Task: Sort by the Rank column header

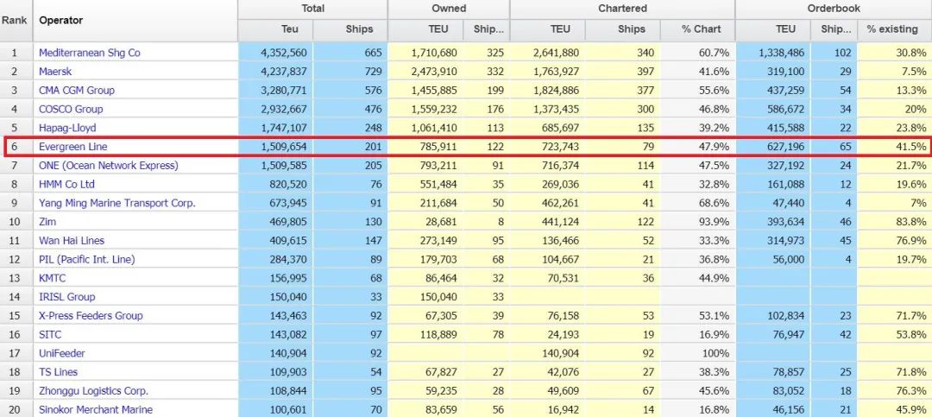Action: click(x=15, y=20)
